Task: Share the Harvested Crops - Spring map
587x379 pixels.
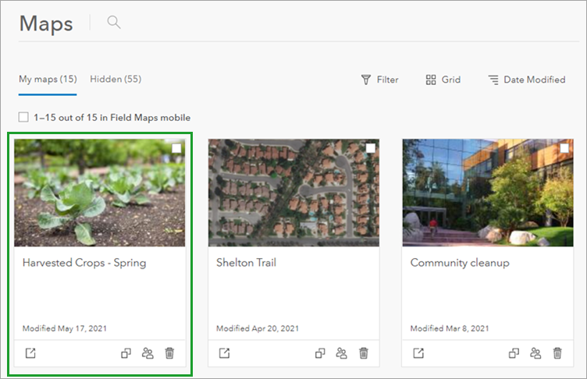Action: pyautogui.click(x=148, y=352)
